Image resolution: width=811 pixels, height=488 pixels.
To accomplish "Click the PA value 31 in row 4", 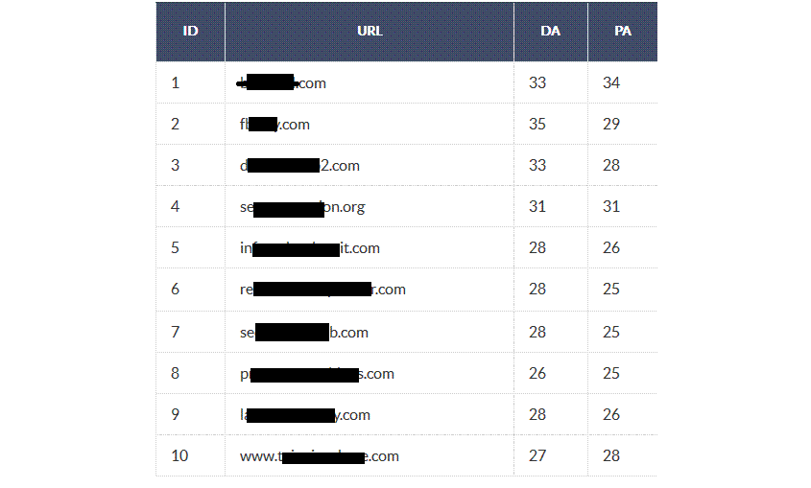I will 611,207.
